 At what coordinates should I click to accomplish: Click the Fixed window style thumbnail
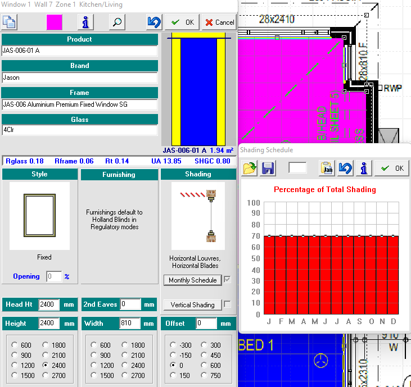[x=39, y=216]
